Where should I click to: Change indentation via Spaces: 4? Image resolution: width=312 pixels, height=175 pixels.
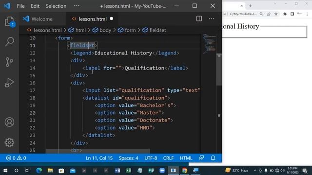(129, 158)
